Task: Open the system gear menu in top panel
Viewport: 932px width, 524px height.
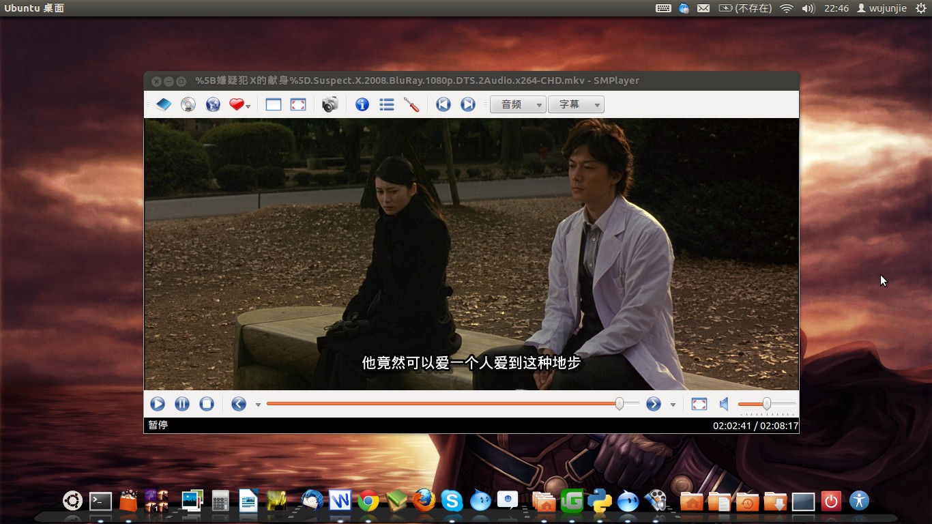Action: point(922,8)
